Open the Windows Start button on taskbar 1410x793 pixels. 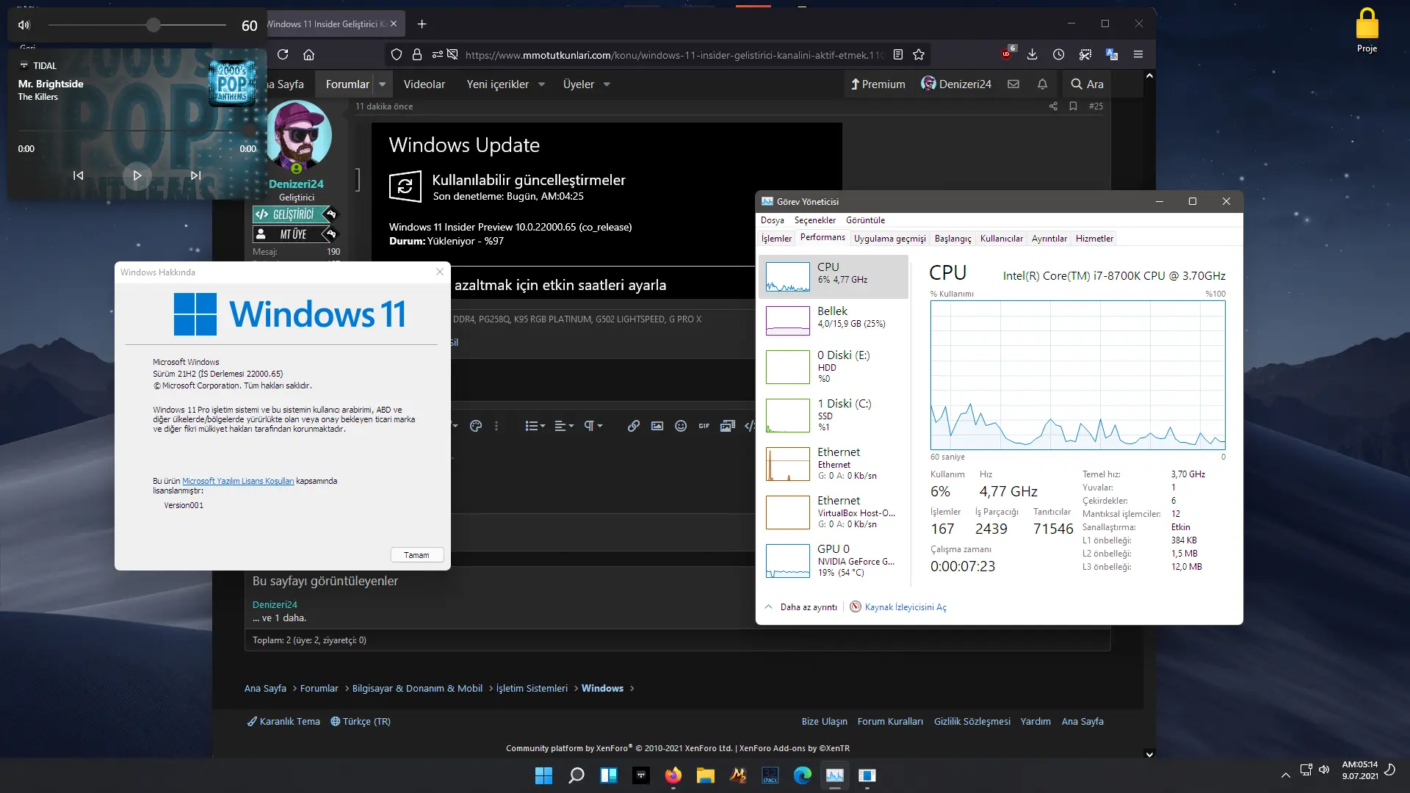543,775
